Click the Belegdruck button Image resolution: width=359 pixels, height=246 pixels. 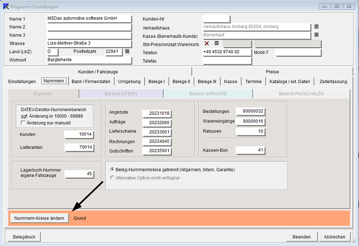24,237
